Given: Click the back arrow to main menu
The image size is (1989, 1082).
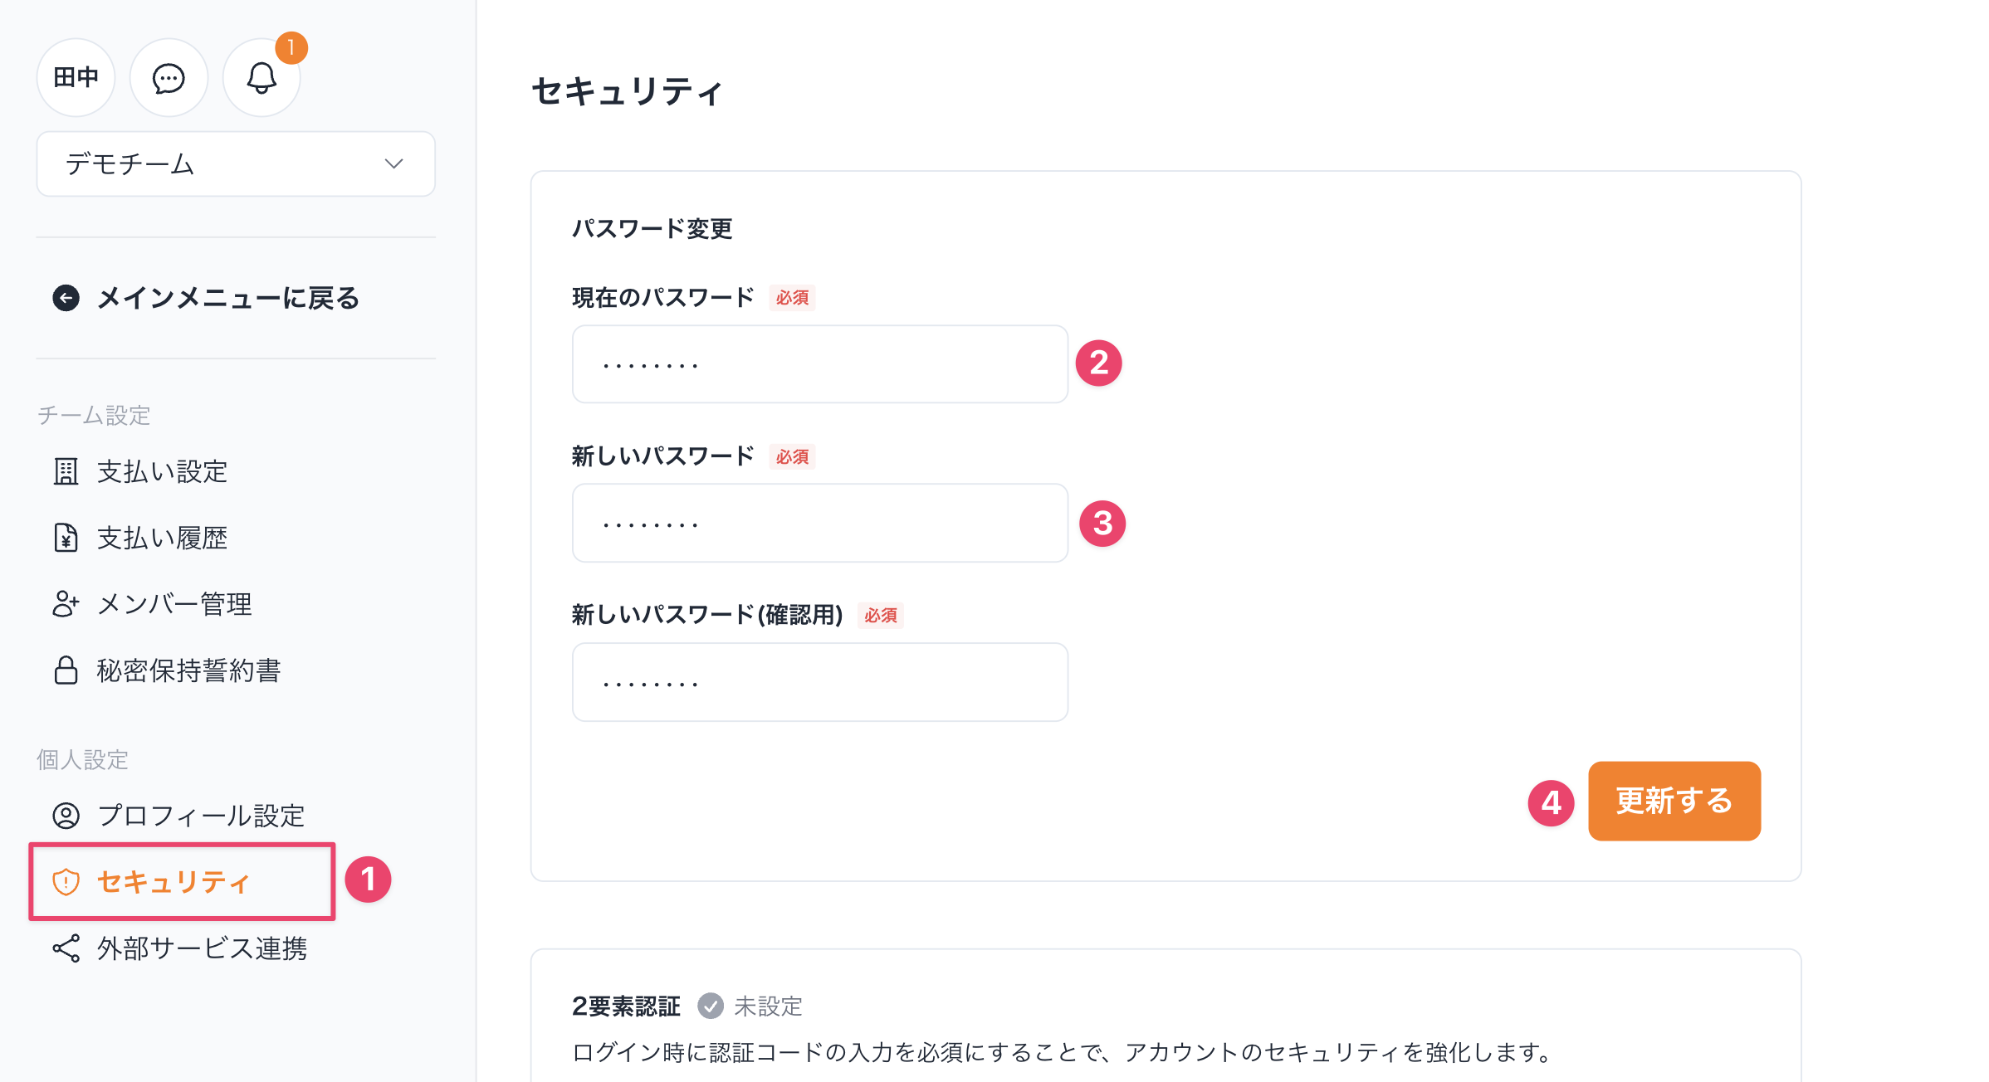Looking at the screenshot, I should (x=66, y=298).
